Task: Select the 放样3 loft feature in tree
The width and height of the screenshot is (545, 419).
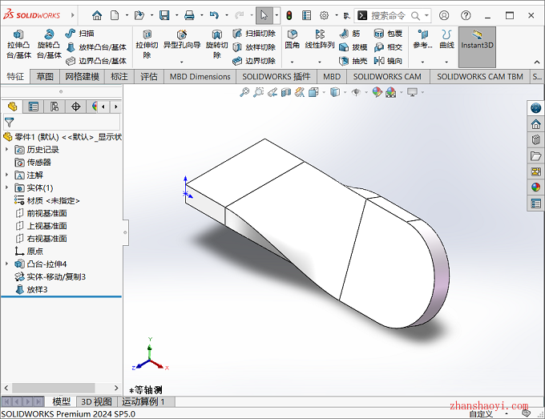Action: click(x=38, y=289)
